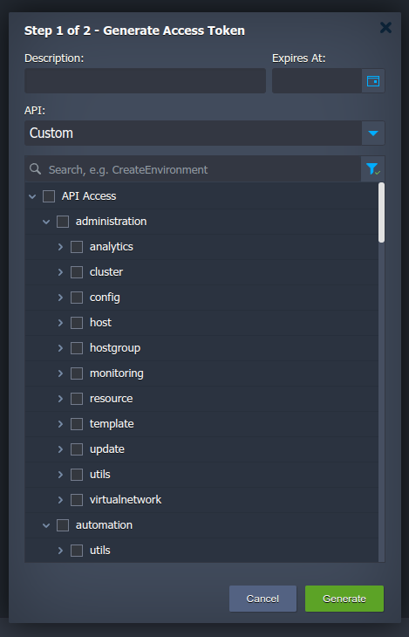The width and height of the screenshot is (409, 637).
Task: Select the template checkbox
Action: tap(77, 424)
